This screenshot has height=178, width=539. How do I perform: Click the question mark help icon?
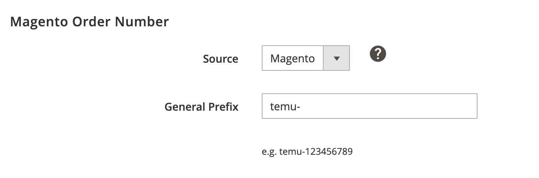pos(378,54)
